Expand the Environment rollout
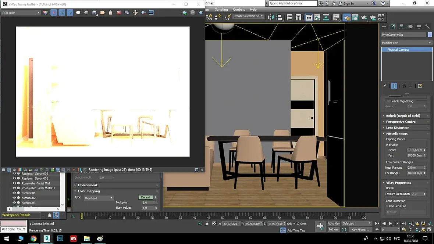The width and height of the screenshot is (434, 244). 88,185
